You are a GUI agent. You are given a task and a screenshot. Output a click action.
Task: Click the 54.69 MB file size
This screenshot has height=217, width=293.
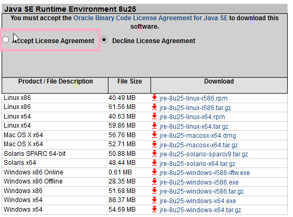pos(122,210)
